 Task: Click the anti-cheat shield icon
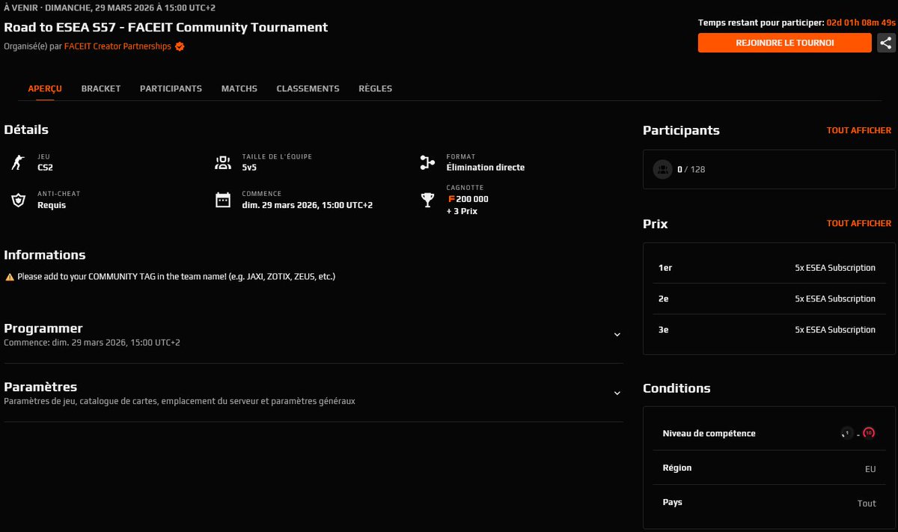coord(17,200)
